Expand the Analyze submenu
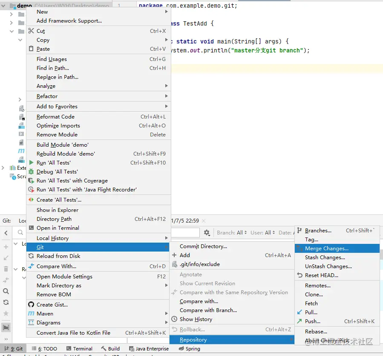 [166, 86]
